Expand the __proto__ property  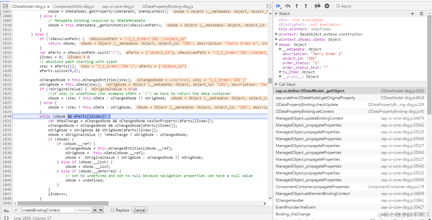point(281,77)
